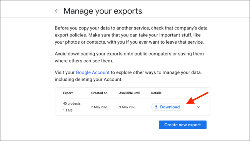
Task: Click the Create new export button
Action: pos(183,125)
